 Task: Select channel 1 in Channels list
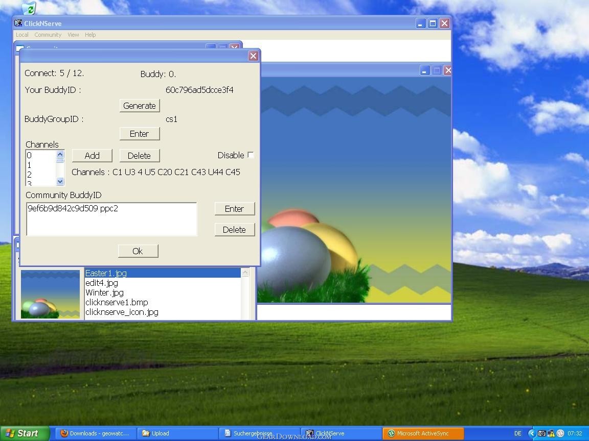[x=40, y=165]
